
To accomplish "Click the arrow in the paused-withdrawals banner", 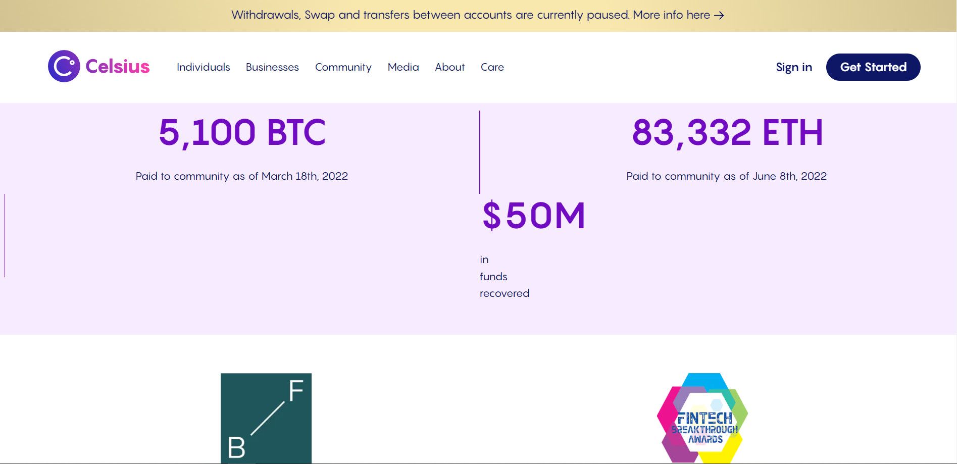I will (719, 16).
